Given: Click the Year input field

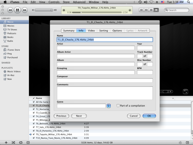Looking at the screenshot, I should 145,48.
